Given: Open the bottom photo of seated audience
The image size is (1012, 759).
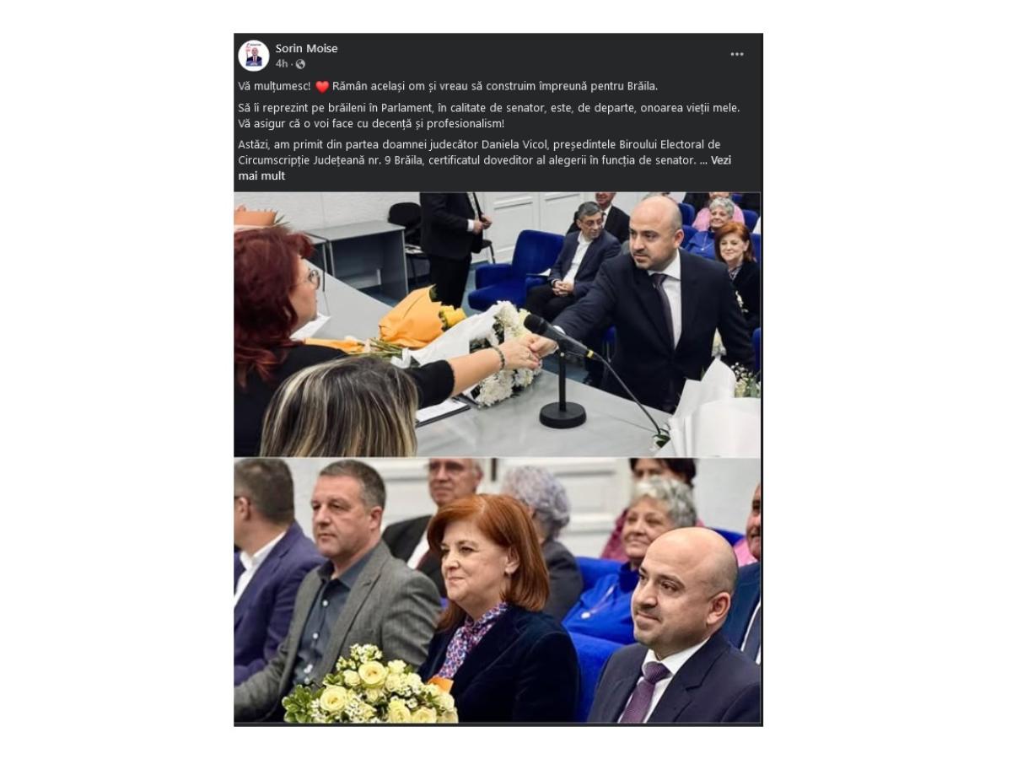Looking at the screenshot, I should (498, 590).
